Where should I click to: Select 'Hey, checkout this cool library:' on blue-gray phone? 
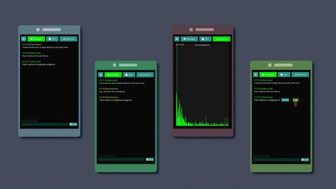click(36, 56)
